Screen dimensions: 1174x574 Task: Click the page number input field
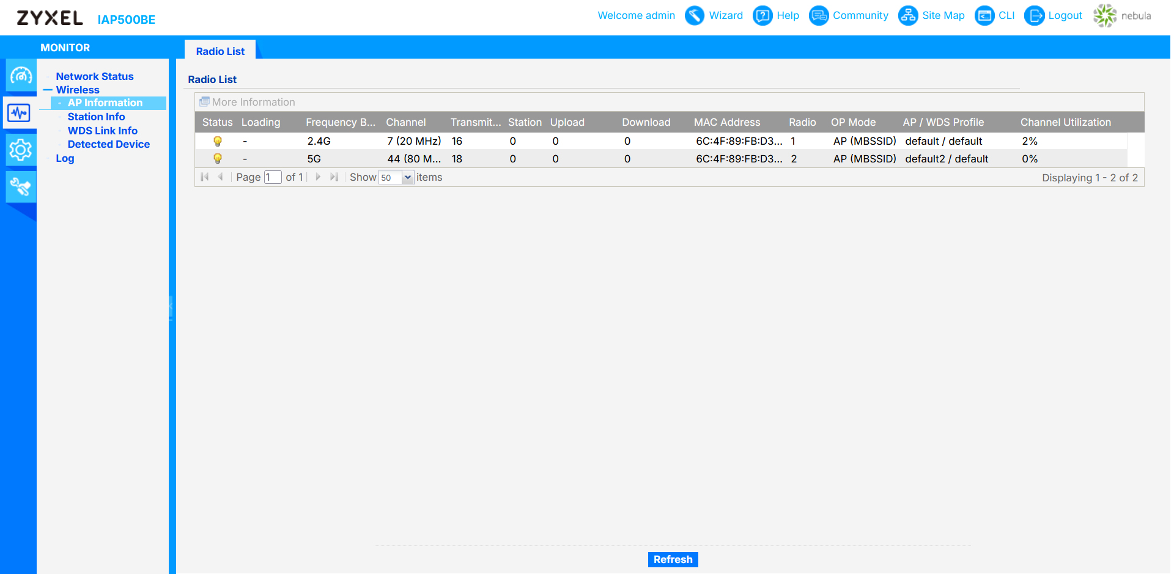click(x=273, y=178)
